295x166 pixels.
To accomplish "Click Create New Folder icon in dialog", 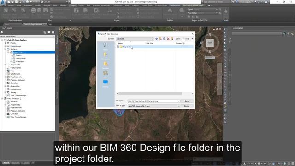I will [172, 39].
